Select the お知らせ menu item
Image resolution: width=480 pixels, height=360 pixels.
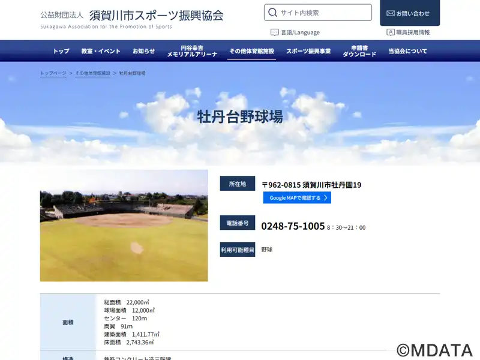tap(143, 51)
